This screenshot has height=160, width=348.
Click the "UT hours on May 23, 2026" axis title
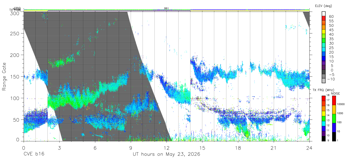pyautogui.click(x=166, y=154)
